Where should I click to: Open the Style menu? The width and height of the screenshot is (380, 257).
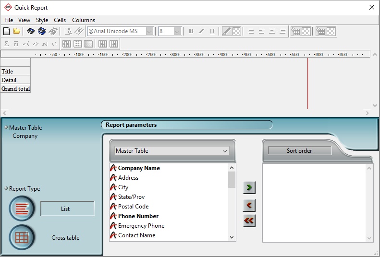point(42,20)
